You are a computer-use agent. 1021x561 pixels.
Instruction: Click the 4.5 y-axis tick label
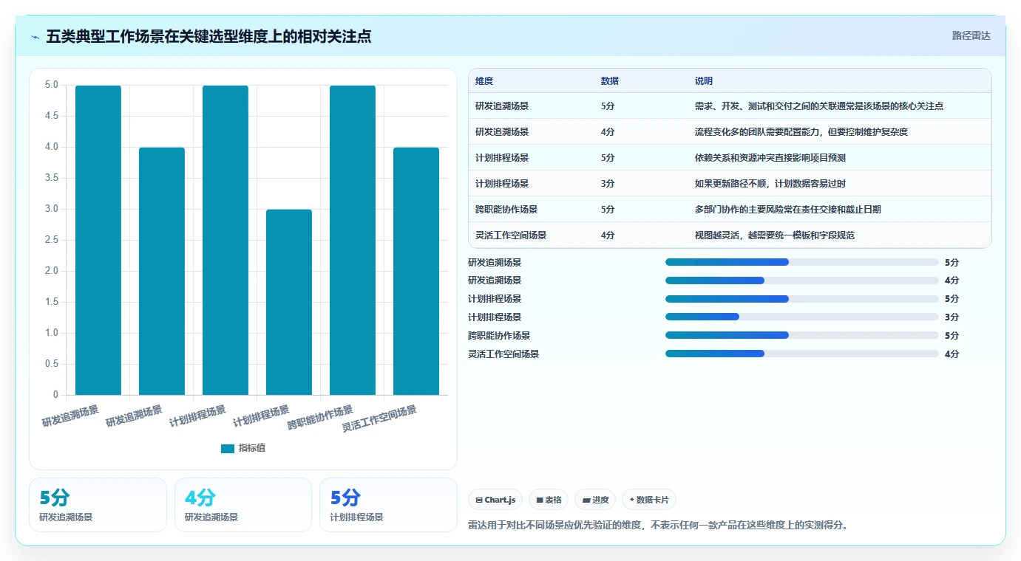51,116
